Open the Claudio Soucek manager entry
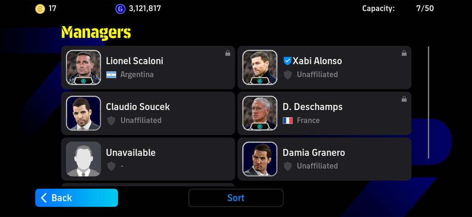472x217 pixels. click(148, 113)
